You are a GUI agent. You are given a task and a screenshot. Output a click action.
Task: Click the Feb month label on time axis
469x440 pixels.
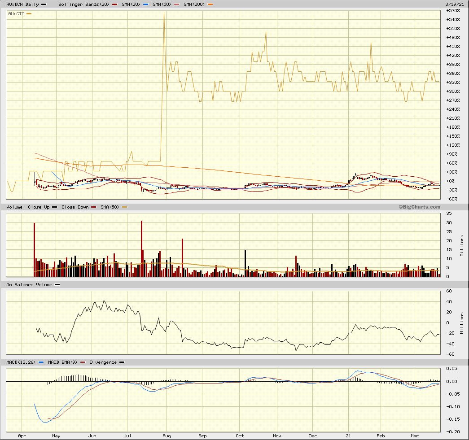point(381,436)
